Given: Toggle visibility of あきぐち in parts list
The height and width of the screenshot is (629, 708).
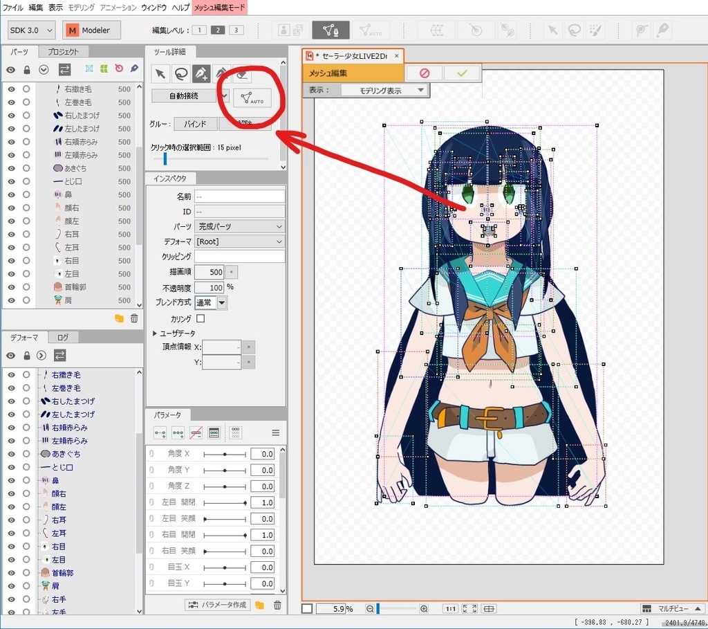Looking at the screenshot, I should [x=11, y=168].
